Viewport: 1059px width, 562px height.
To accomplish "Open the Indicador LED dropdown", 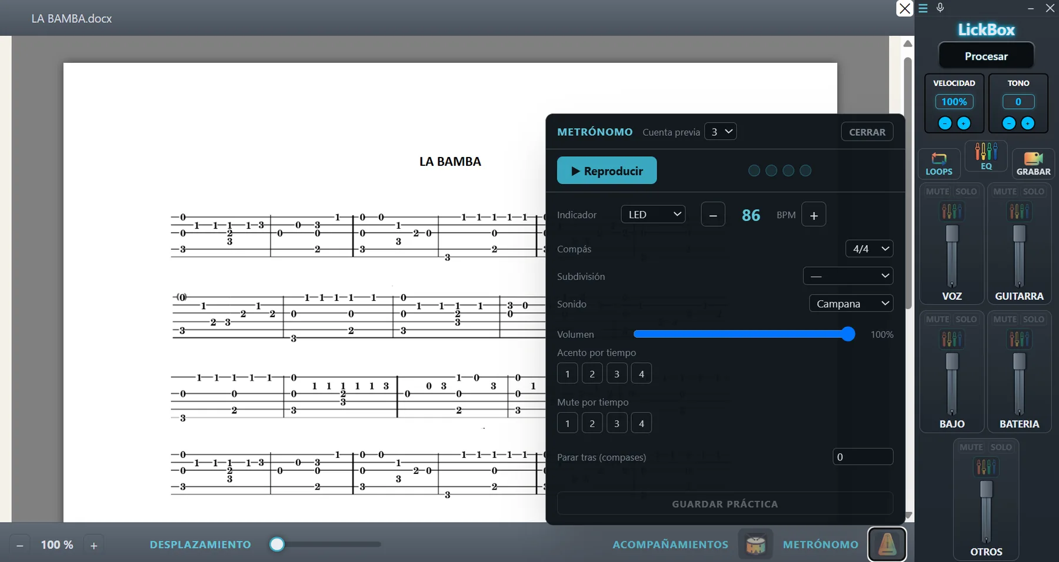I will pyautogui.click(x=653, y=215).
